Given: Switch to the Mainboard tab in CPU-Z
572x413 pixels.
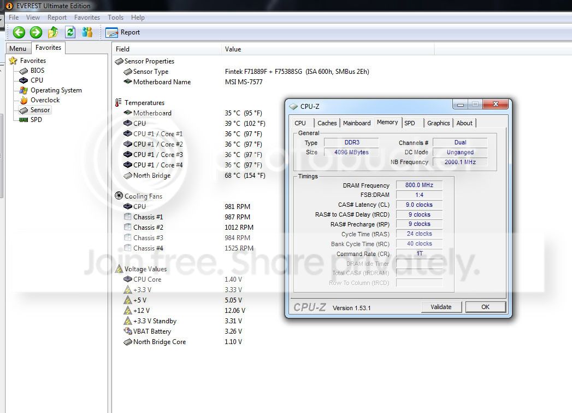Looking at the screenshot, I should tap(357, 123).
